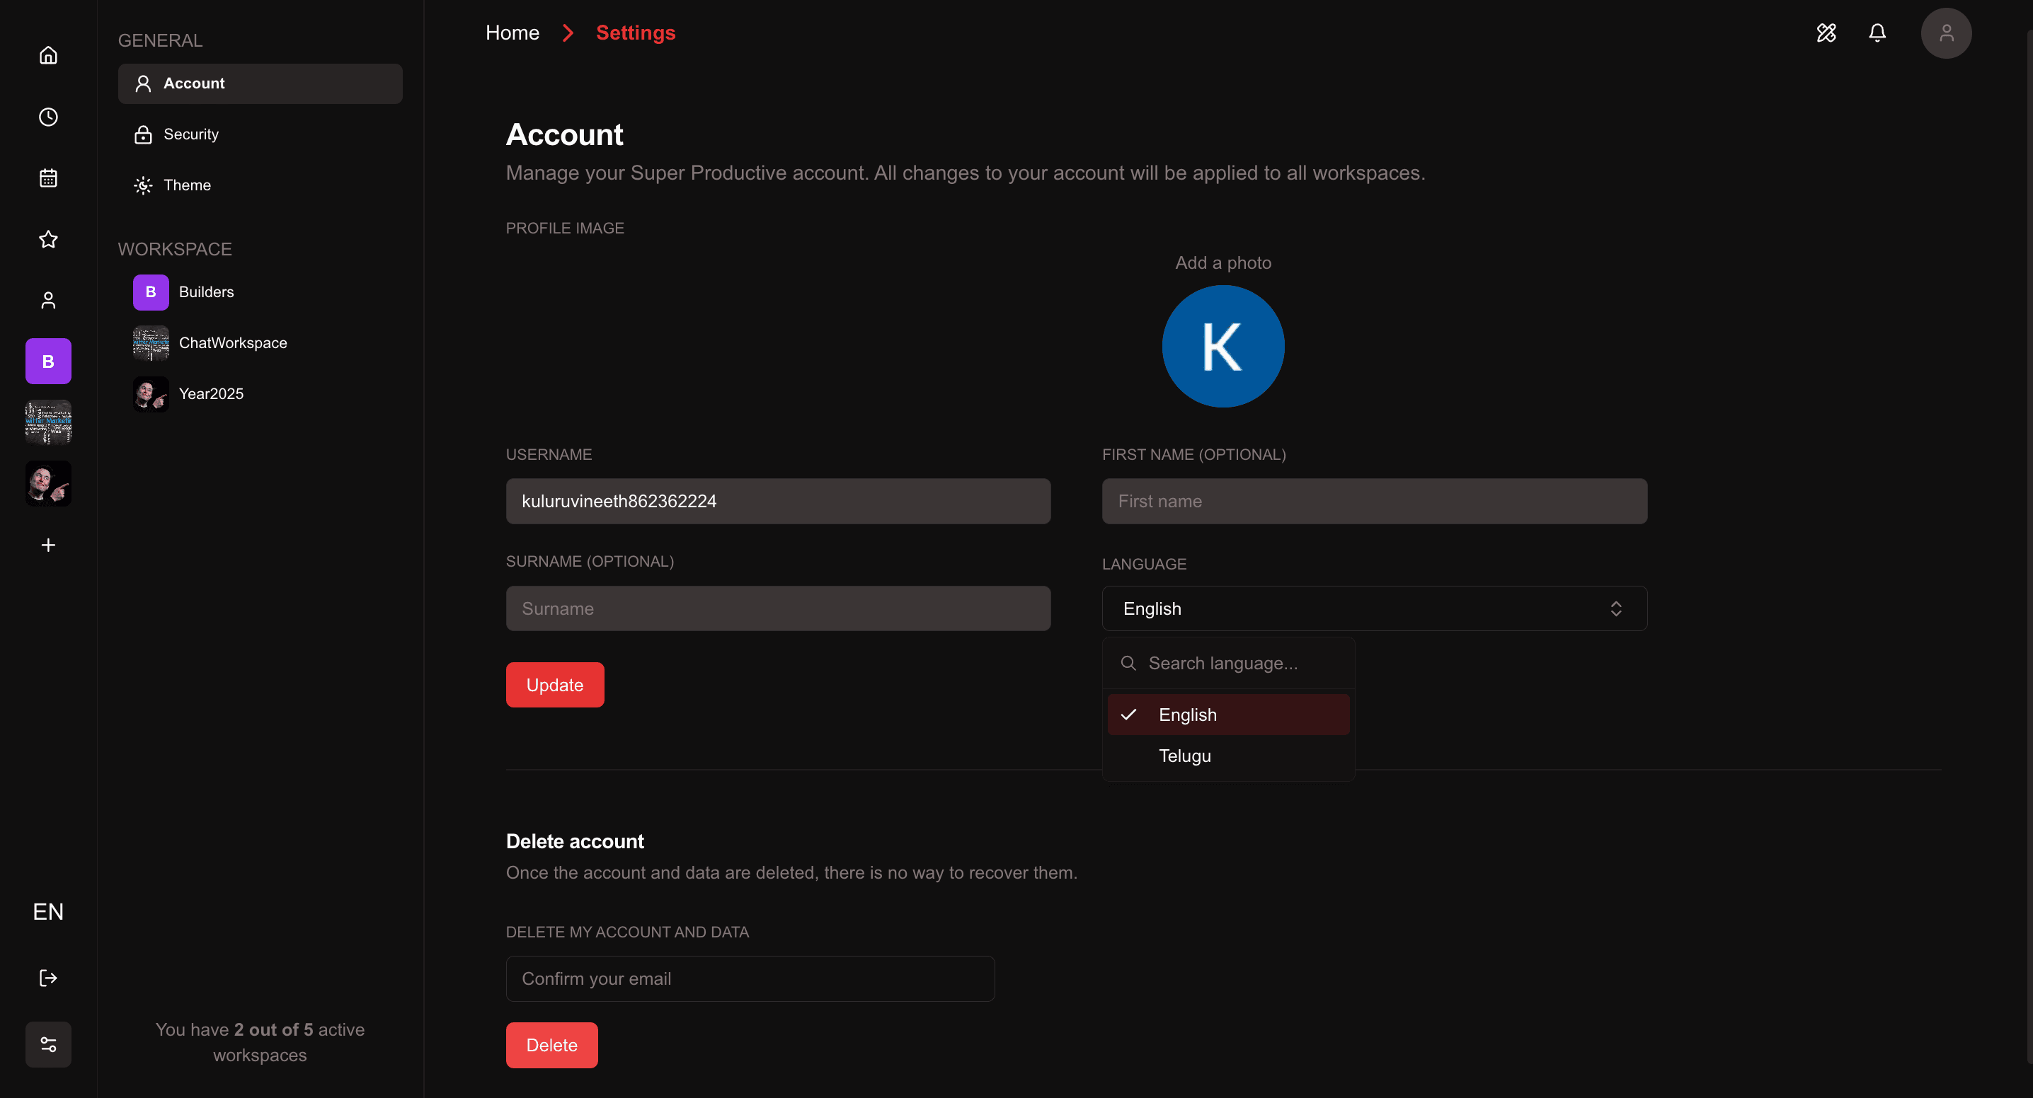Switch to the Security settings tab
Viewport: 2033px width, 1098px height.
click(x=191, y=134)
